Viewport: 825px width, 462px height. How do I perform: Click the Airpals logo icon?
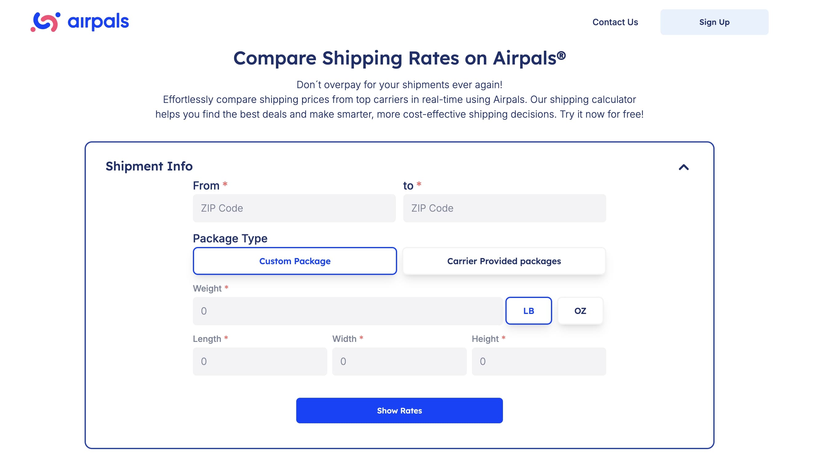[x=45, y=22]
